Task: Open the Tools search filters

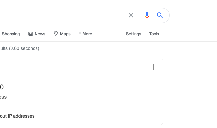Action: coord(154,34)
